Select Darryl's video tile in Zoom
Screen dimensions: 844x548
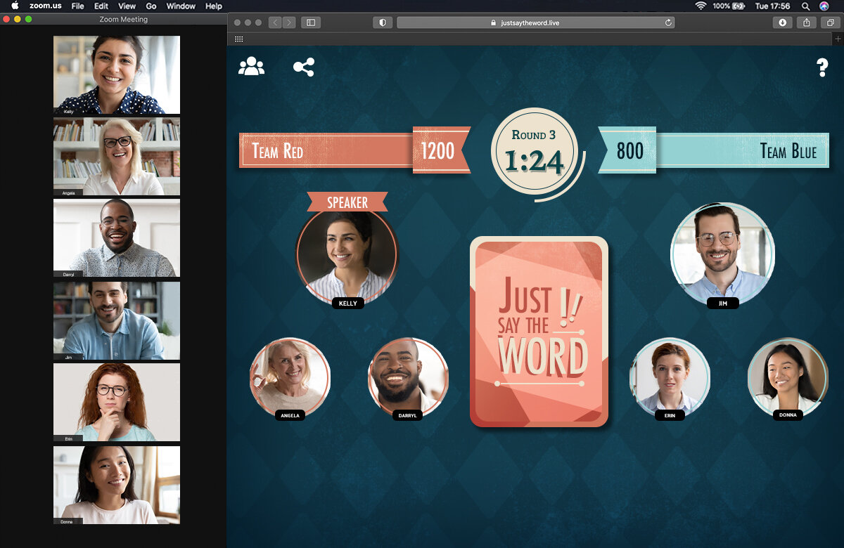coord(117,238)
